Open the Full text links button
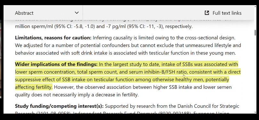Image resolution: width=259 pixels, height=120 pixels. (223, 13)
